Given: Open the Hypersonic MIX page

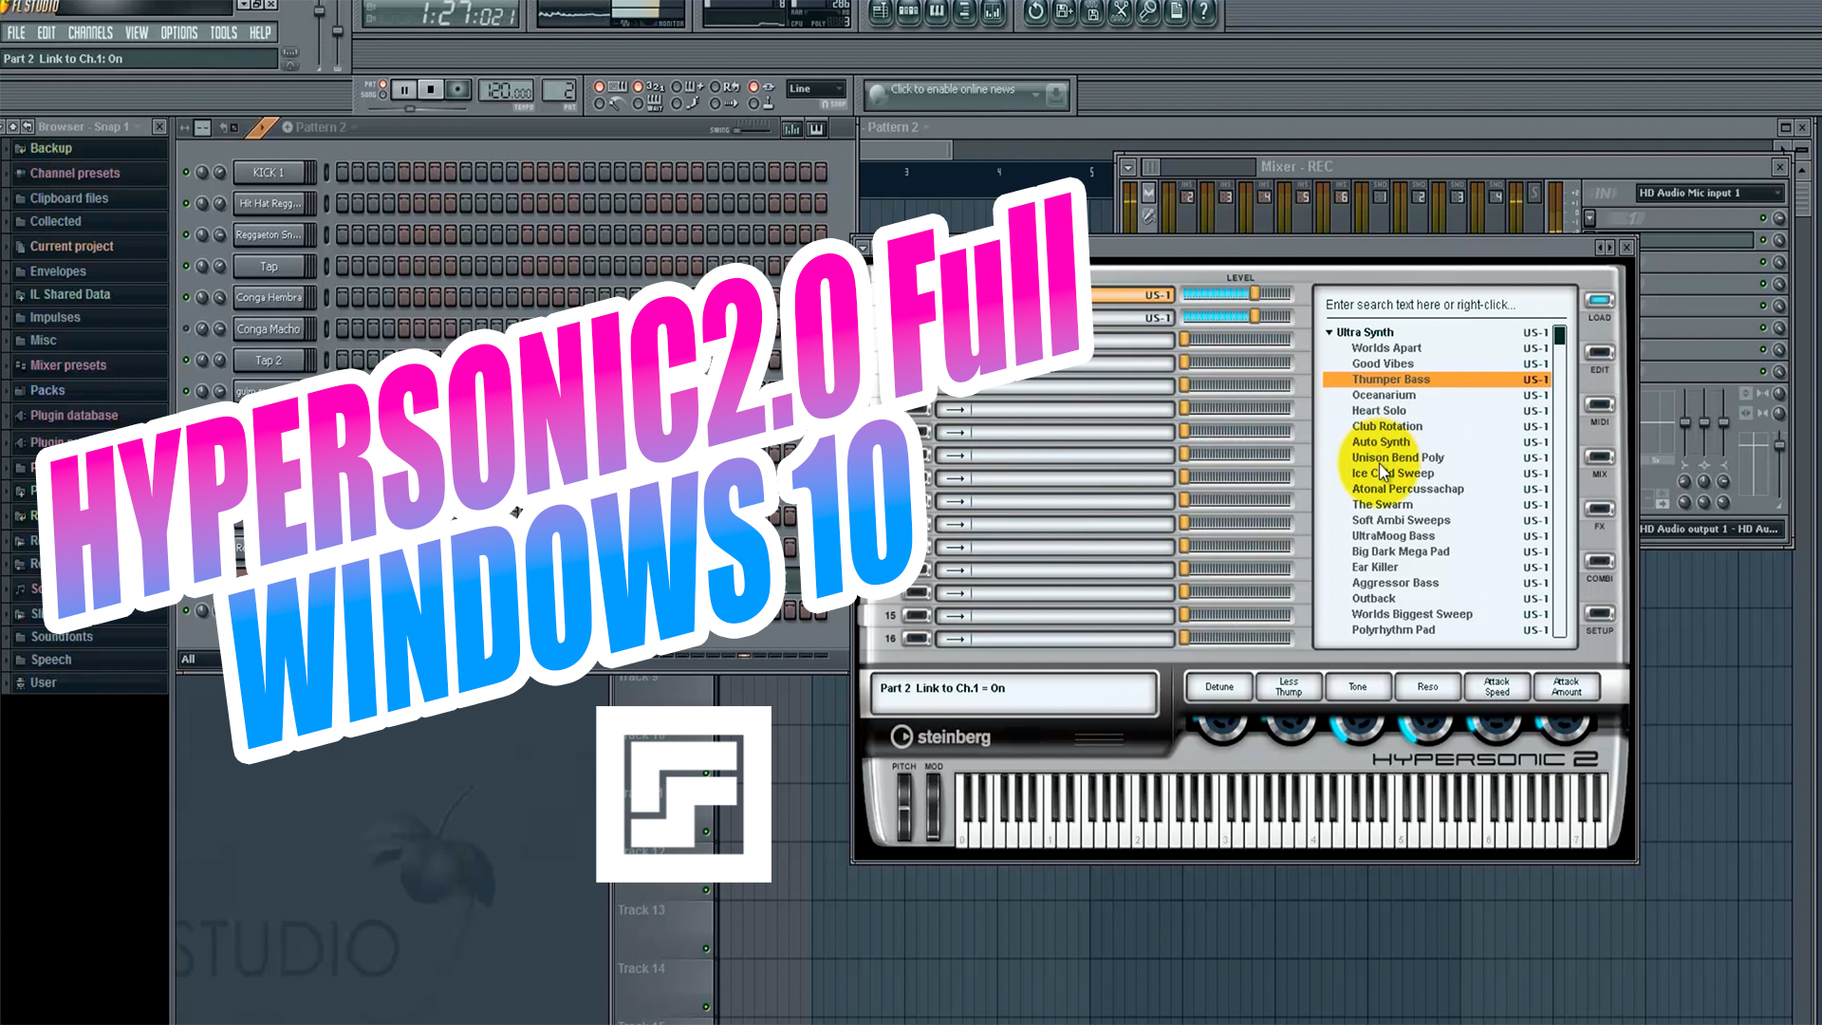Looking at the screenshot, I should tap(1600, 458).
